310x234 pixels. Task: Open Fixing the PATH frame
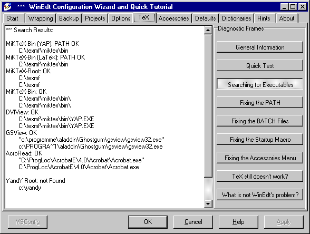pyautogui.click(x=260, y=103)
